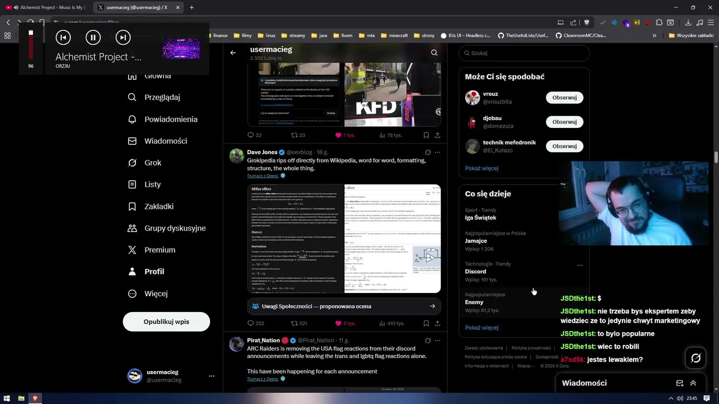Pause the Alchemist Project track

click(x=93, y=38)
